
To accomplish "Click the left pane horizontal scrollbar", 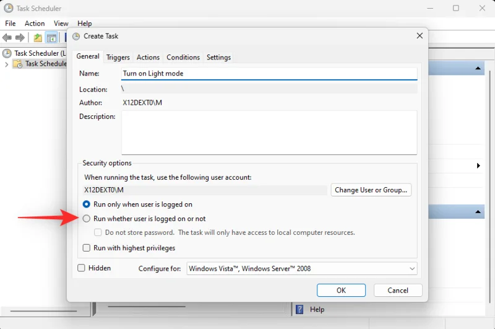I will (43, 311).
